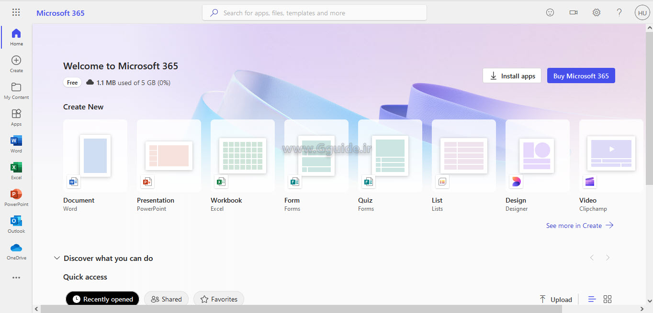The image size is (653, 313).
Task: Show more sidebar apps via ellipsis
Action: (16, 278)
